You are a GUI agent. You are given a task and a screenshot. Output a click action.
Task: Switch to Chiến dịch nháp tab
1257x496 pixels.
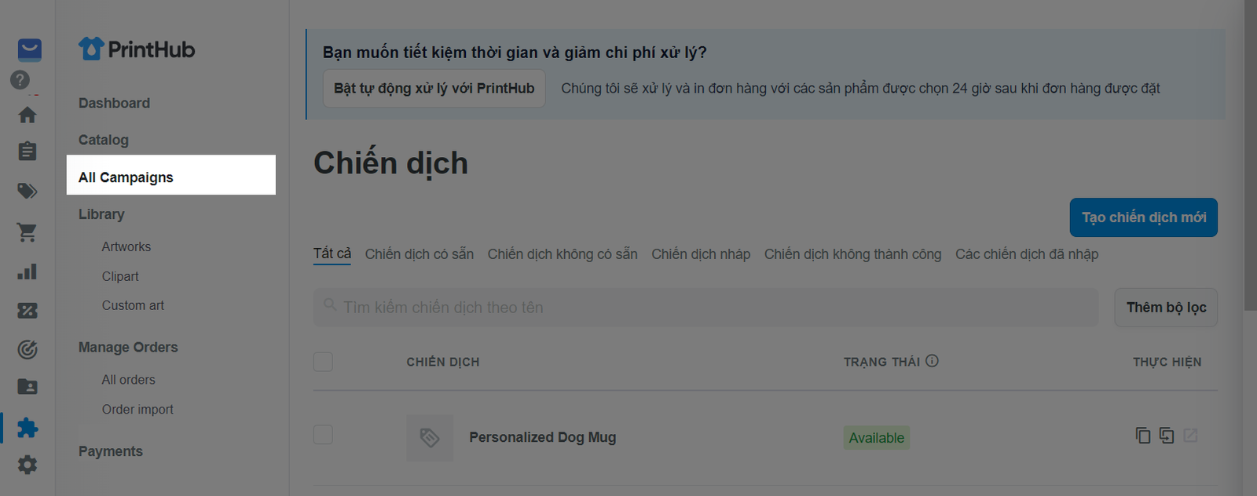[701, 254]
